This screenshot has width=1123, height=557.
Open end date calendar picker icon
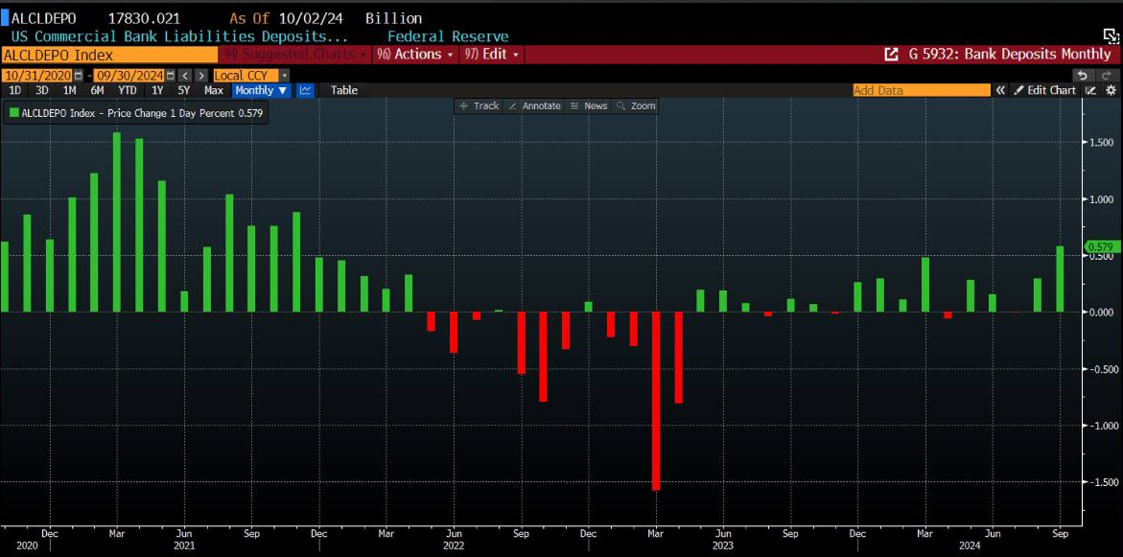coord(171,75)
